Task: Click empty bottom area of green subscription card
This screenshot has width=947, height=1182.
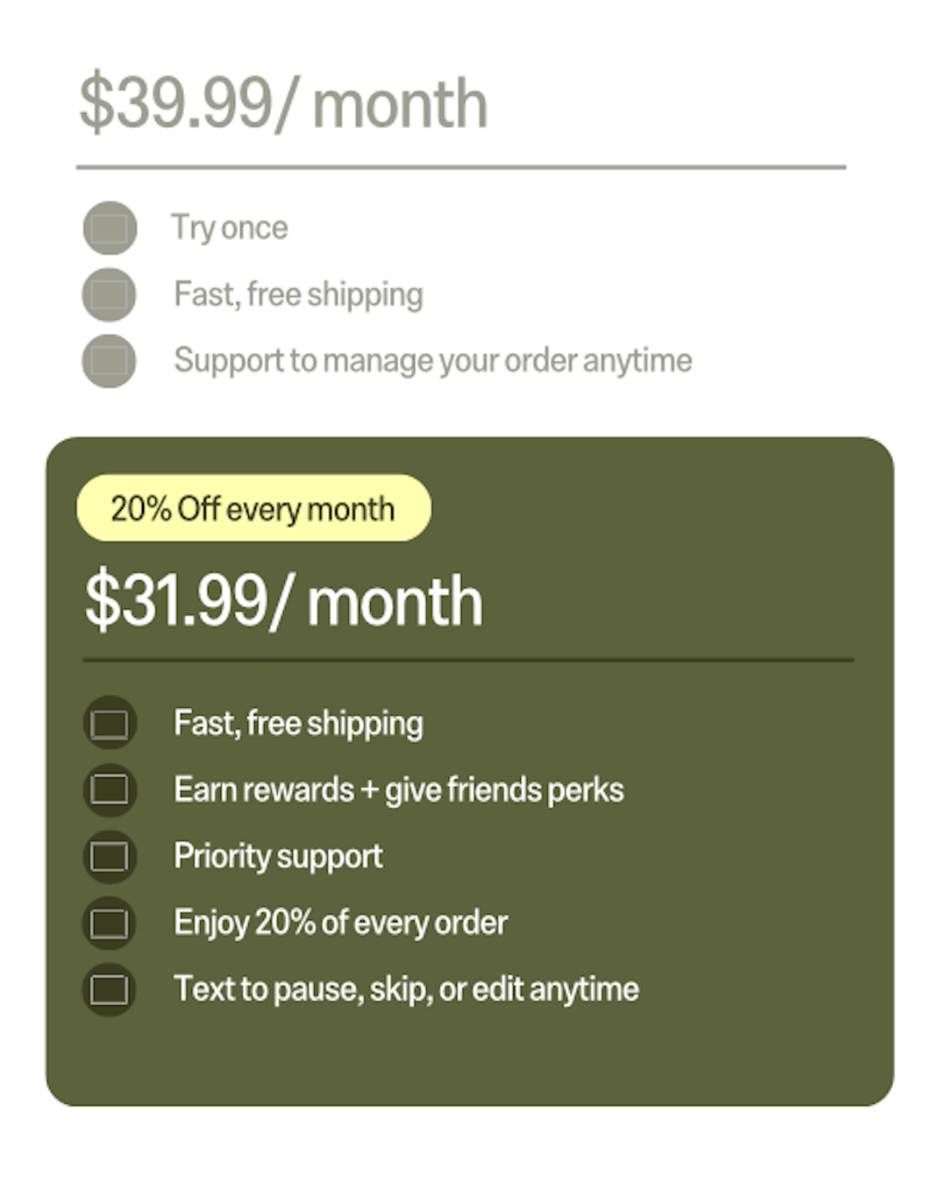Action: (470, 1060)
